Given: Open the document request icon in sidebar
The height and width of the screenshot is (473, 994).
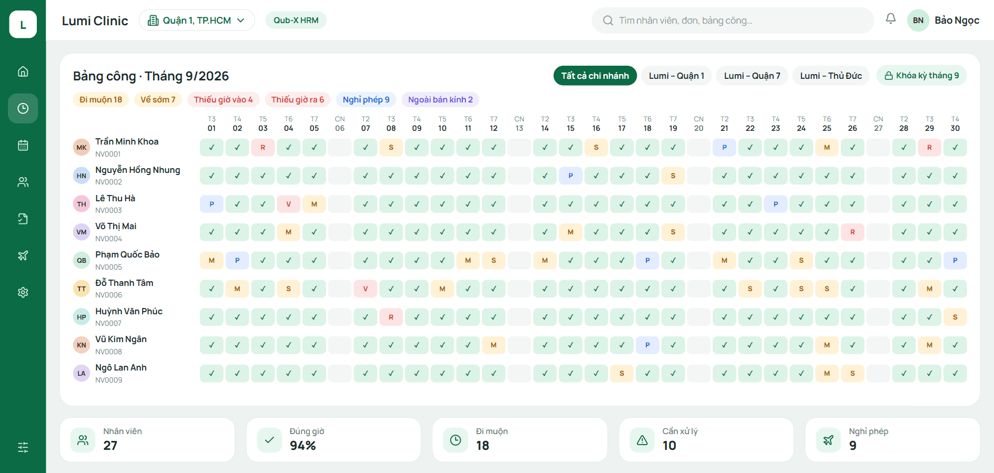Looking at the screenshot, I should click(x=23, y=219).
